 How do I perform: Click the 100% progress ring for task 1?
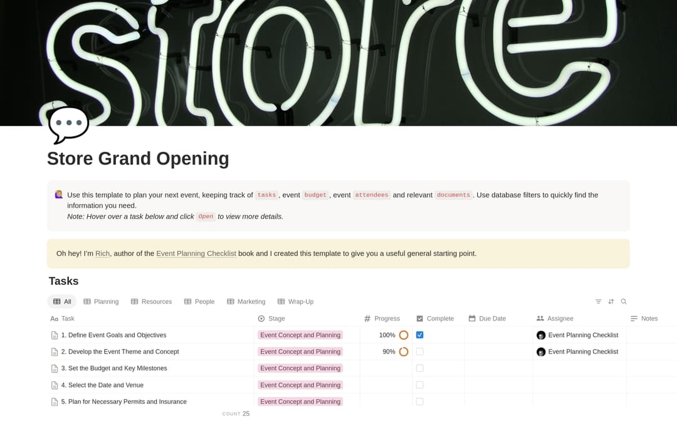[x=404, y=335]
